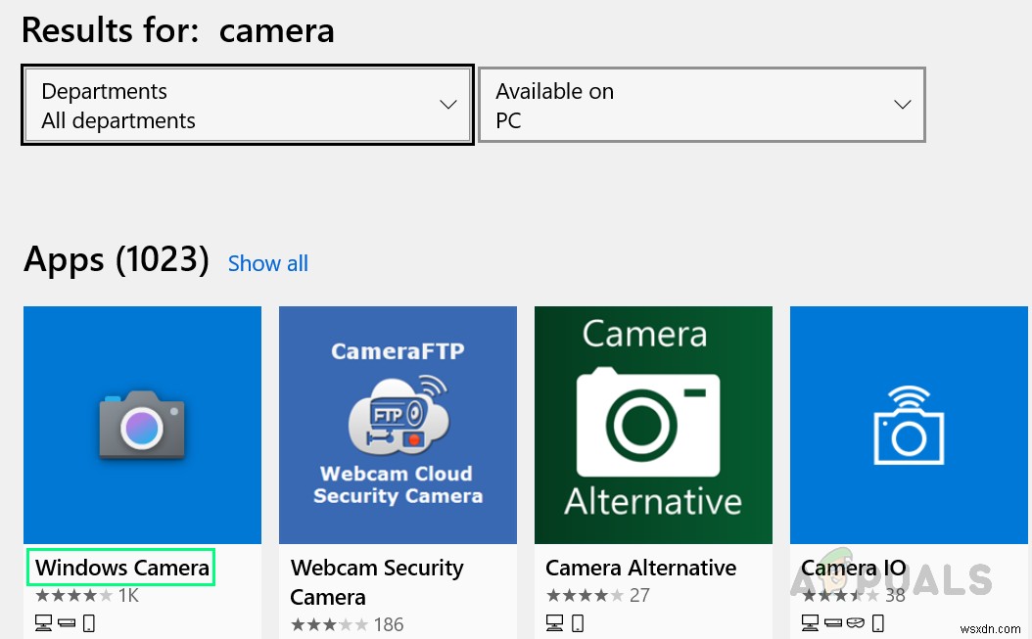Screen dimensions: 1032x639
Task: Open the Camera Alternative app tile
Action: click(x=653, y=424)
